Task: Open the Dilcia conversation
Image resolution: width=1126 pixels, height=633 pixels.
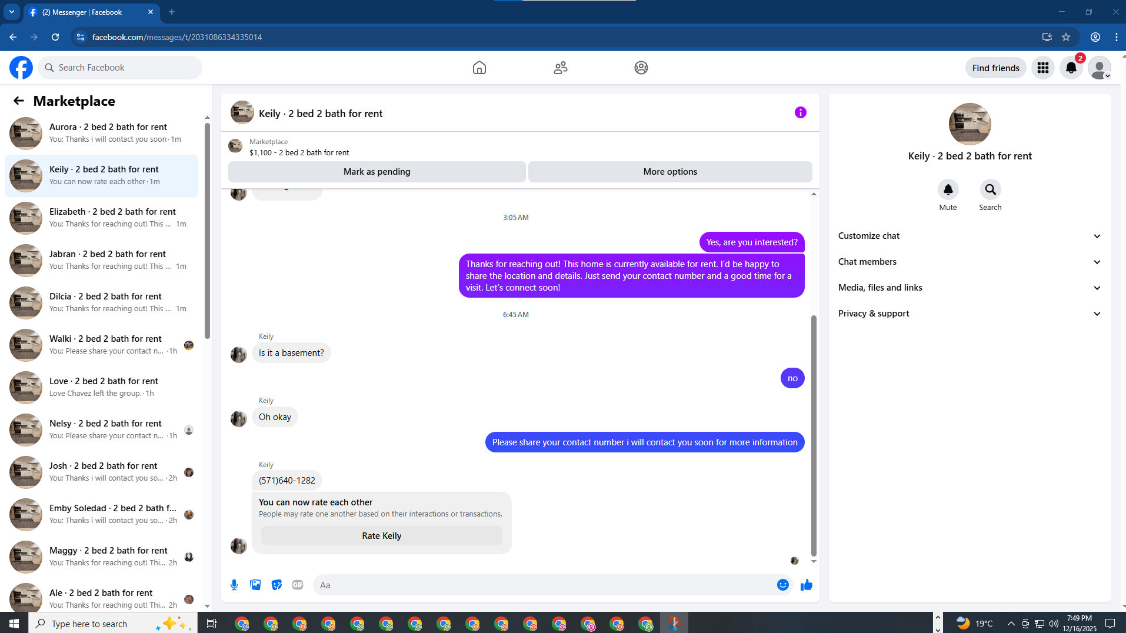Action: [101, 302]
